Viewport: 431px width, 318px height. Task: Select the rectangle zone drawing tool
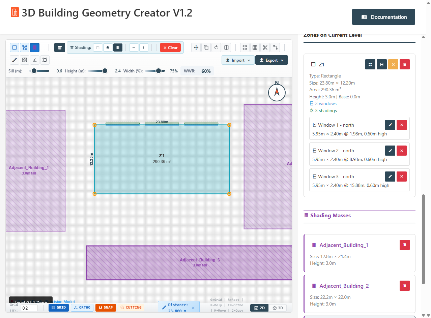(x=15, y=47)
